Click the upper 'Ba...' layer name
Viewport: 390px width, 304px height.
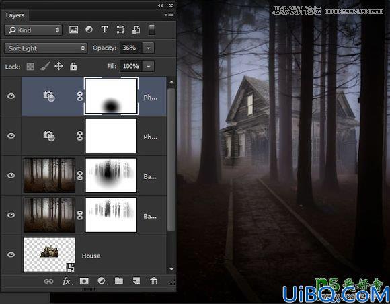click(x=150, y=177)
